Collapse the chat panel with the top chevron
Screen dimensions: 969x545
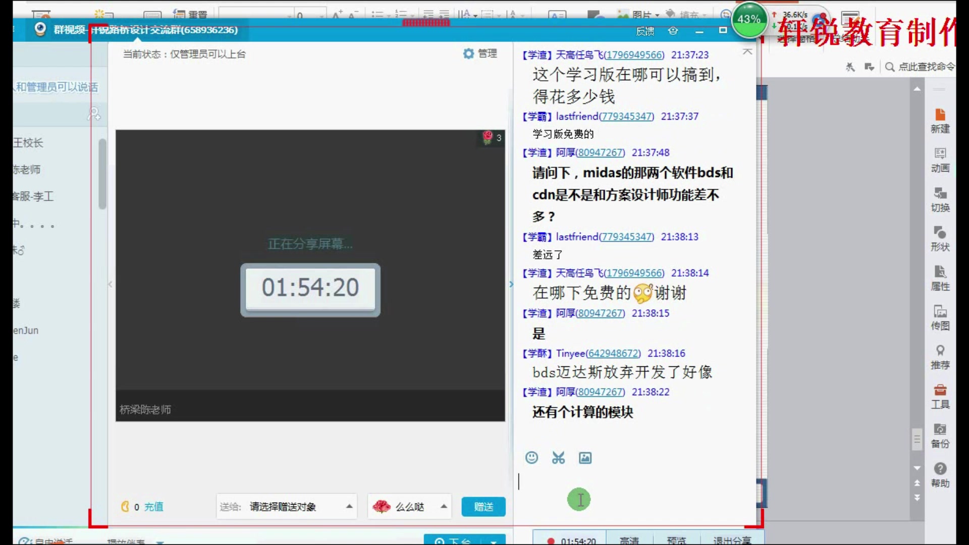(747, 51)
